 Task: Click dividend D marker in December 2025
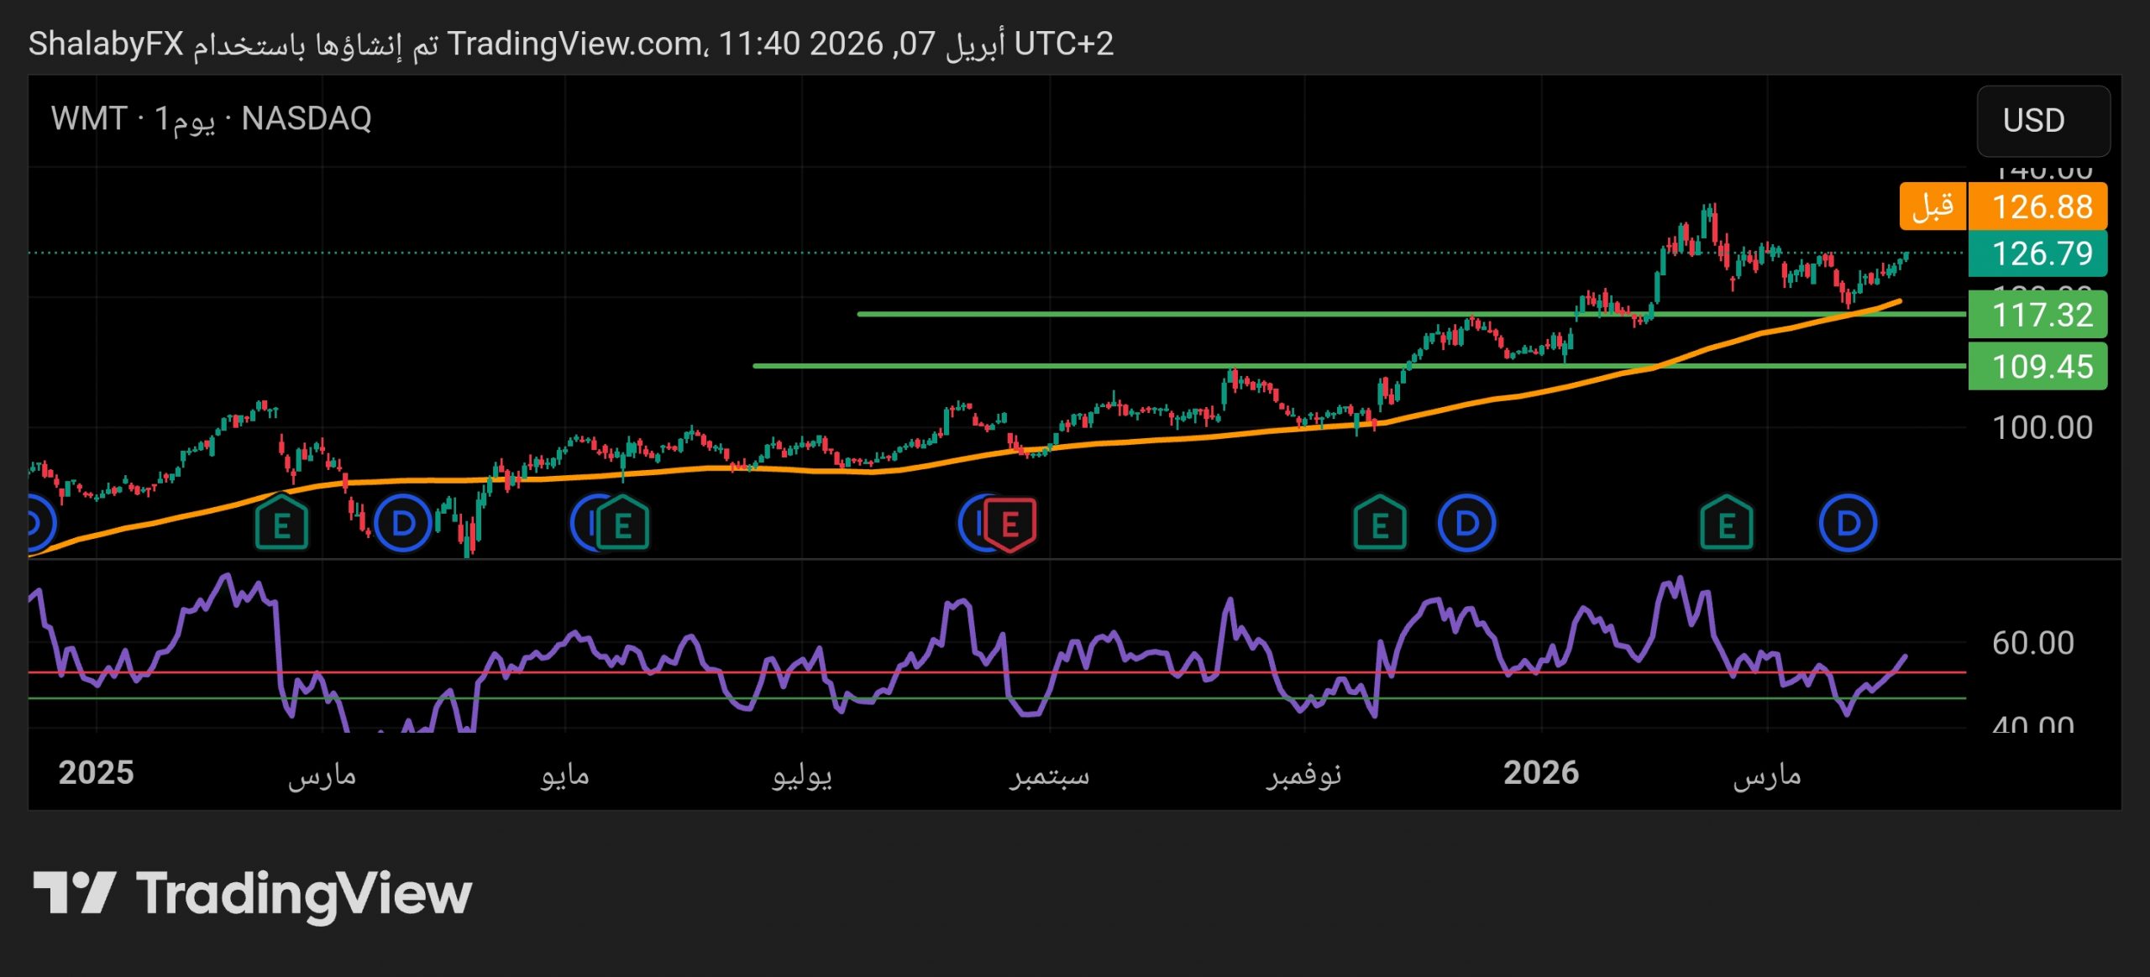pyautogui.click(x=1466, y=525)
